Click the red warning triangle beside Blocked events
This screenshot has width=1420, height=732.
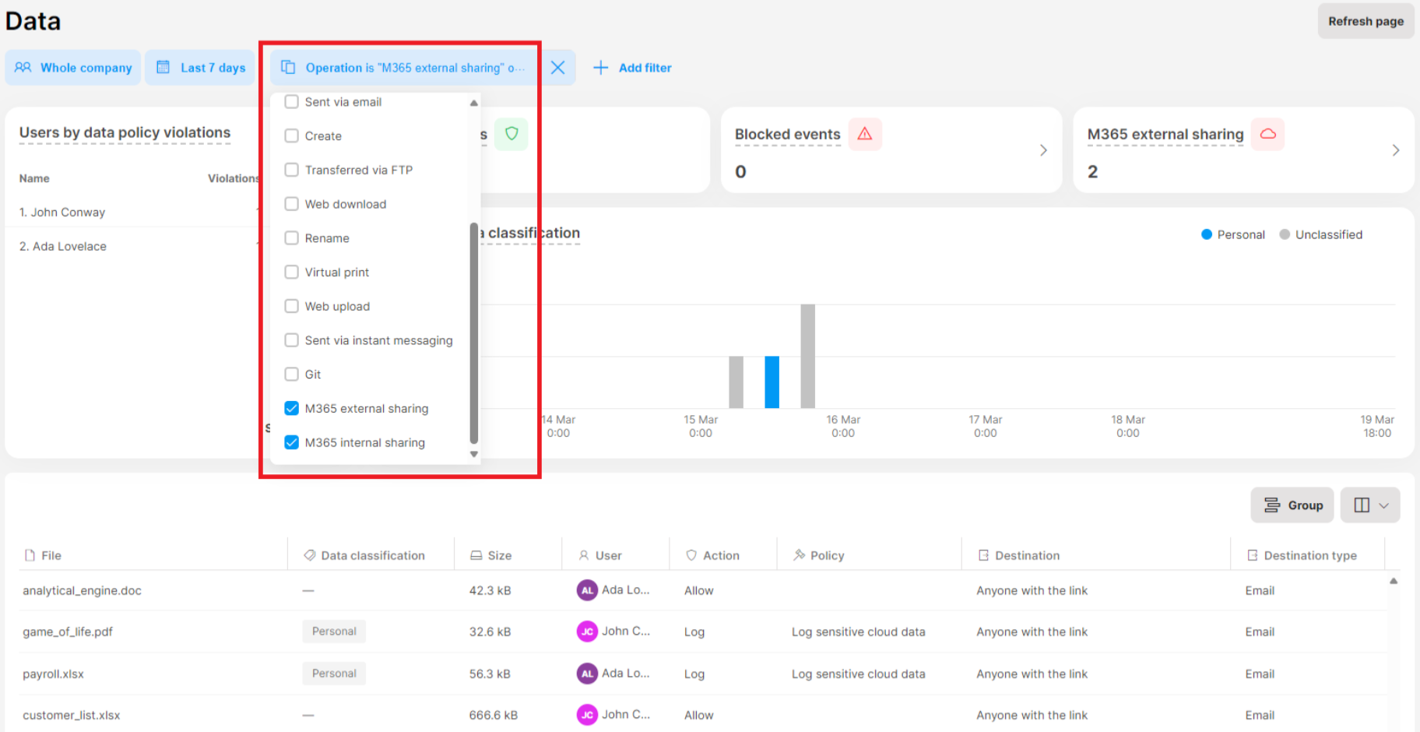[864, 134]
